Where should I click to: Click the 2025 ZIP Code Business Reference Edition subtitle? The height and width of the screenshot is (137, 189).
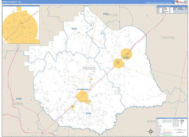coord(159,3)
